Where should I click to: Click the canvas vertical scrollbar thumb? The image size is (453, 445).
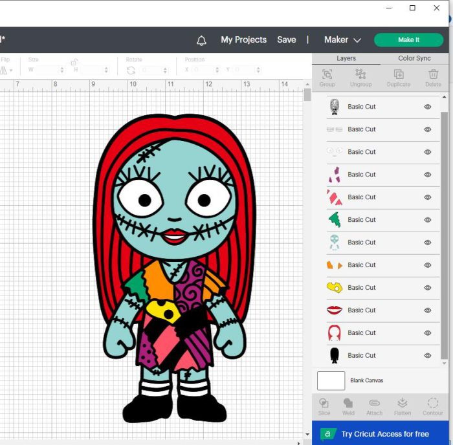pos(307,94)
